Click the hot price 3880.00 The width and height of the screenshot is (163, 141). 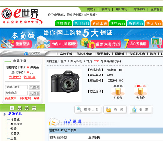coord(118,86)
